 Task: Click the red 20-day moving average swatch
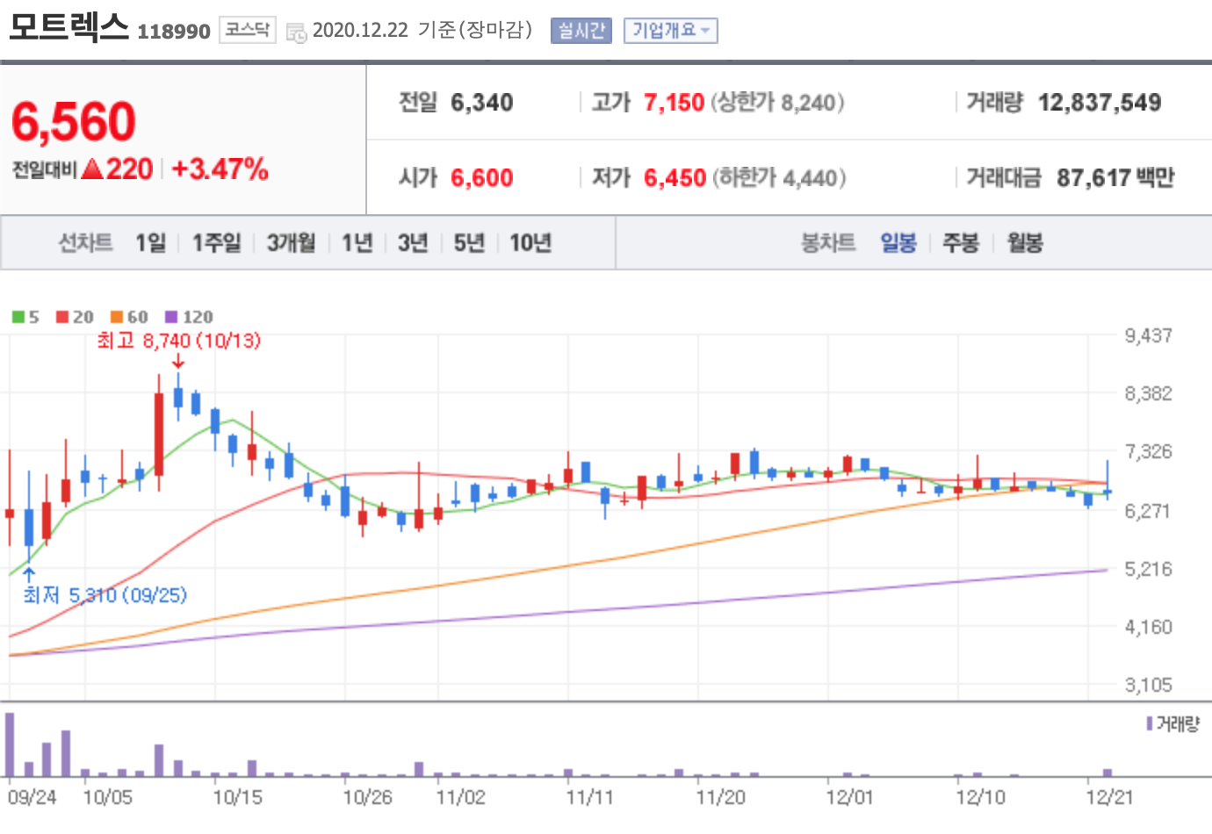point(61,317)
